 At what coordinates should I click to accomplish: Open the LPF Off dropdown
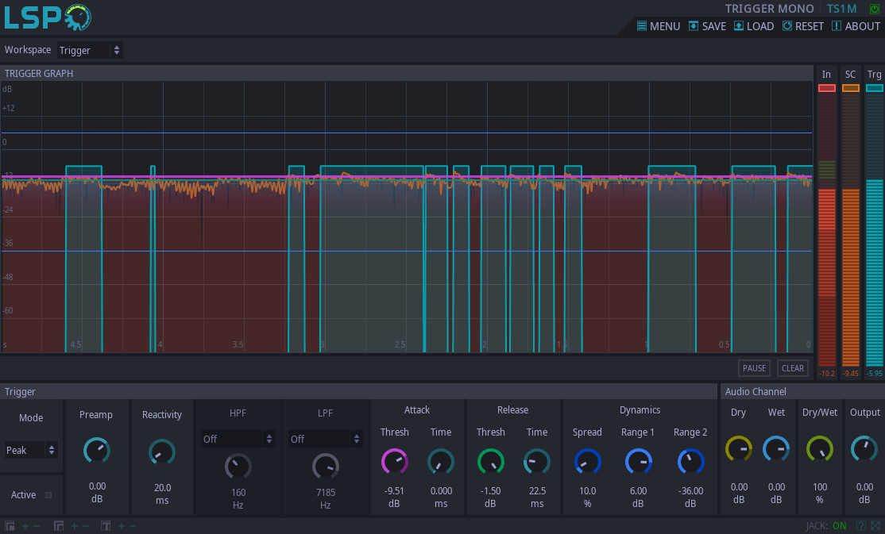point(325,439)
